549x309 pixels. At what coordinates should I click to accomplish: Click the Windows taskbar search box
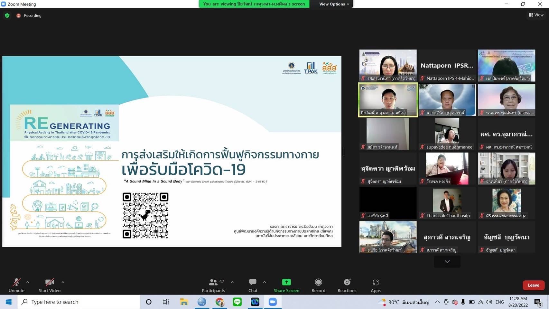79,302
